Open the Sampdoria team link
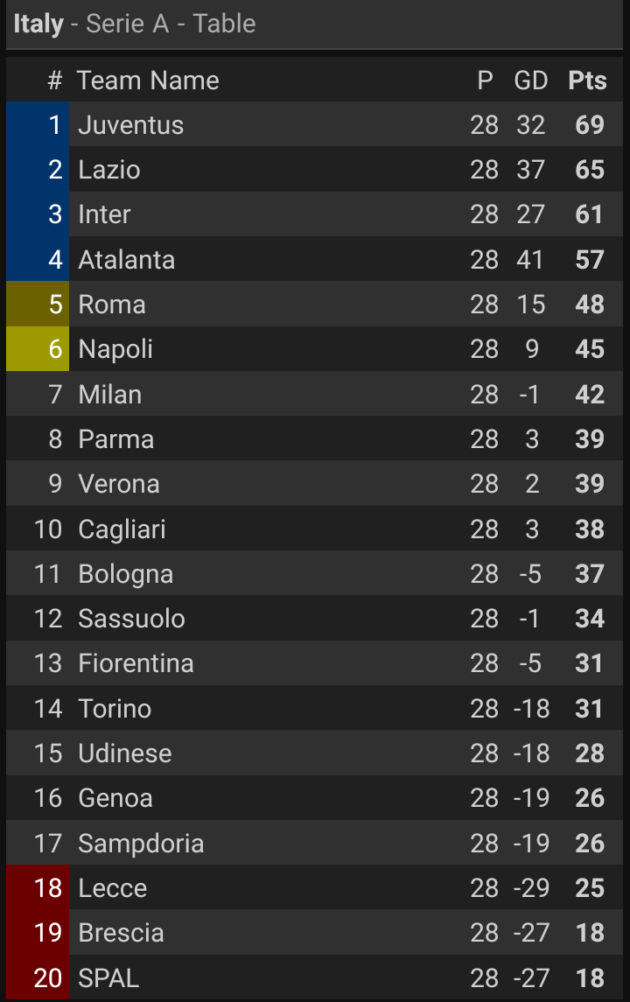Screen dimensions: 630x1002 [141, 844]
